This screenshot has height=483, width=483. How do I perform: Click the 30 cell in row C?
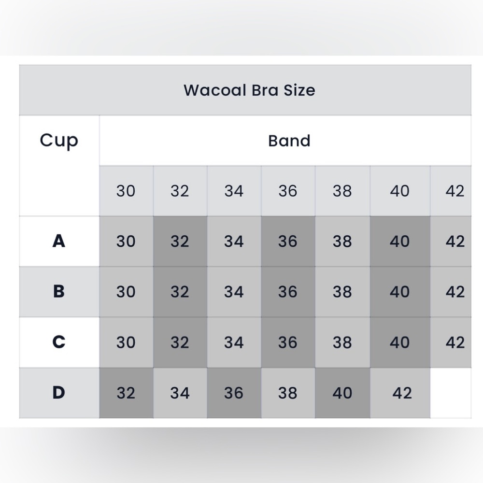pyautogui.click(x=126, y=342)
